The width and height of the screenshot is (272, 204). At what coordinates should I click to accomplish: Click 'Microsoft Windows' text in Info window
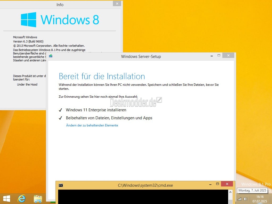25,37
